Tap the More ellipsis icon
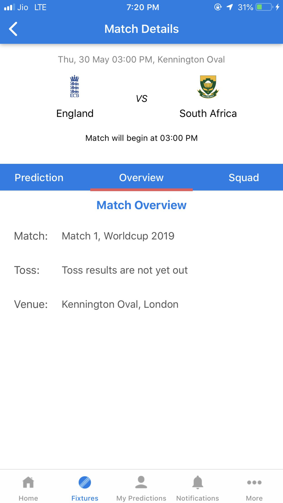Image resolution: width=283 pixels, height=503 pixels. tap(254, 482)
